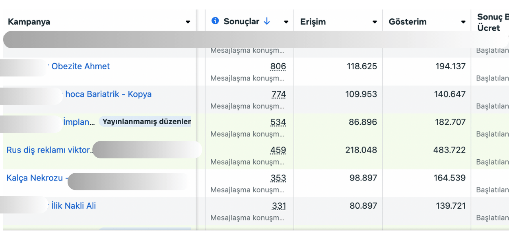509x231 pixels.
Task: Open the İlik Nakli Ali campaign
Action: pos(74,206)
